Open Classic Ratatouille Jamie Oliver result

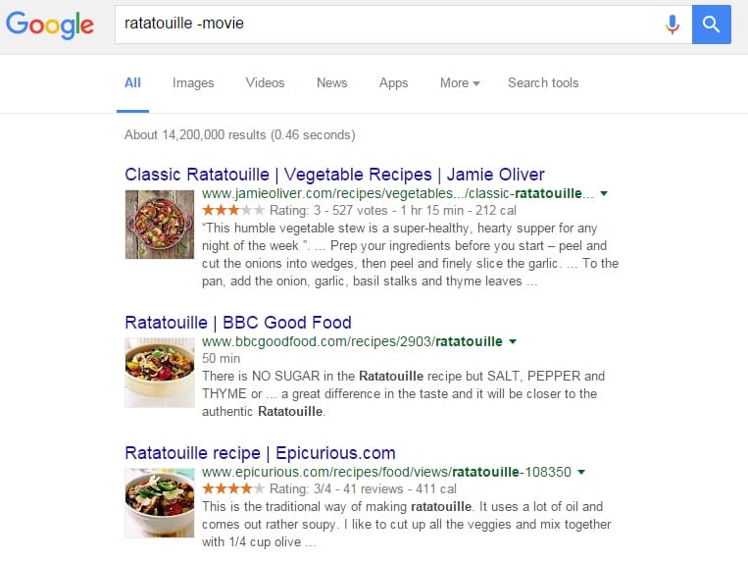334,175
